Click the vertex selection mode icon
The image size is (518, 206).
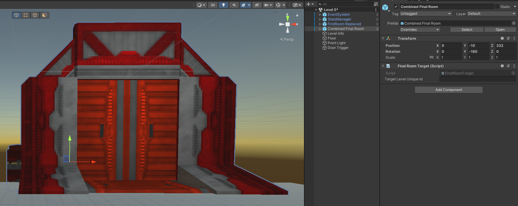coord(26,15)
